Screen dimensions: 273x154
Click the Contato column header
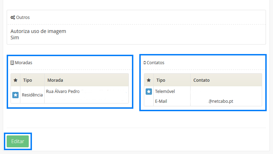201,80
